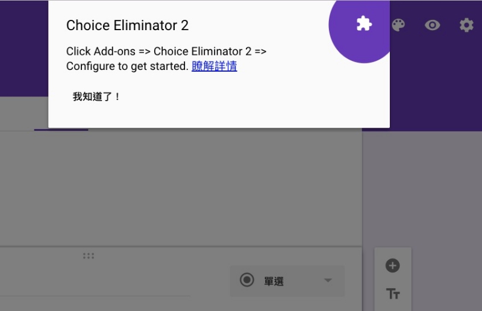Open the add-ons puzzle piece icon

point(365,24)
